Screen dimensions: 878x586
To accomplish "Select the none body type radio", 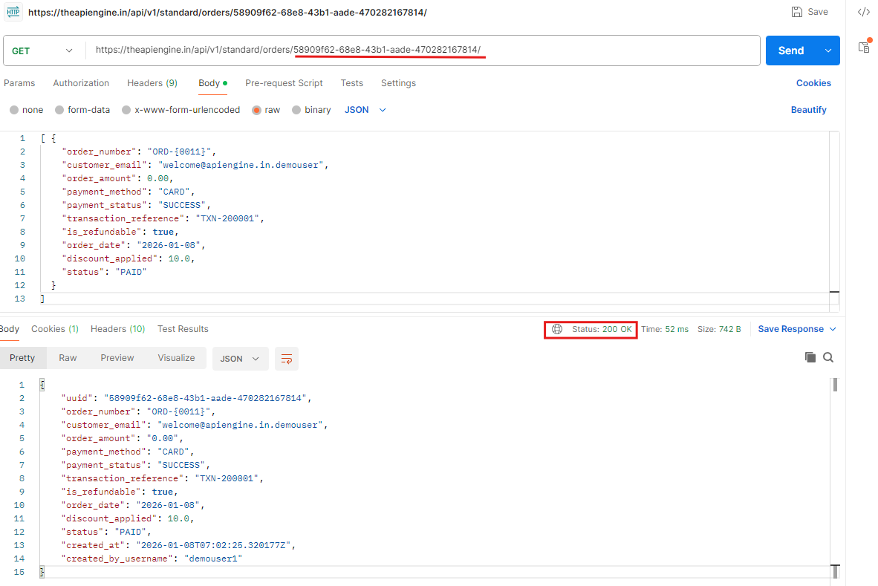I will click(x=14, y=110).
